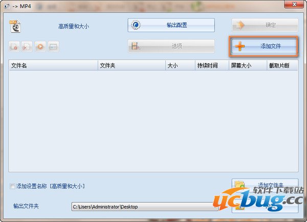Screen dimensions: 307x222
Task: Click the media file info toolbar icon
Action: coord(53,46)
